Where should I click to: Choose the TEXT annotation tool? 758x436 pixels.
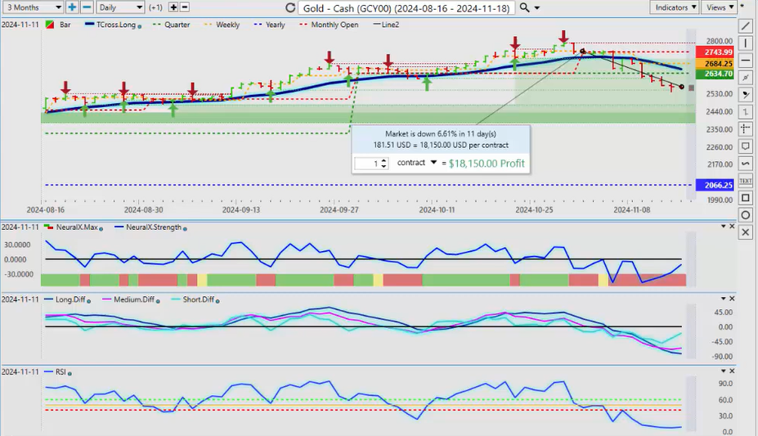point(745,180)
